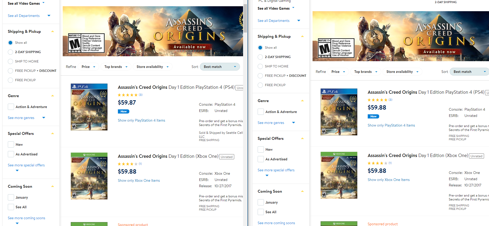The height and width of the screenshot is (226, 489).
Task: Click Show only PlayStation 4 items, left window
Action: coord(142,121)
